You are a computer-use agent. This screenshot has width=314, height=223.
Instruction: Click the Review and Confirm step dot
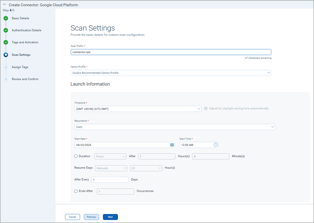coord(6,79)
